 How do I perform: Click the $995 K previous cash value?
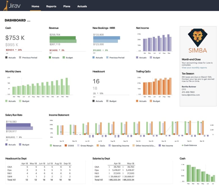[12, 45]
